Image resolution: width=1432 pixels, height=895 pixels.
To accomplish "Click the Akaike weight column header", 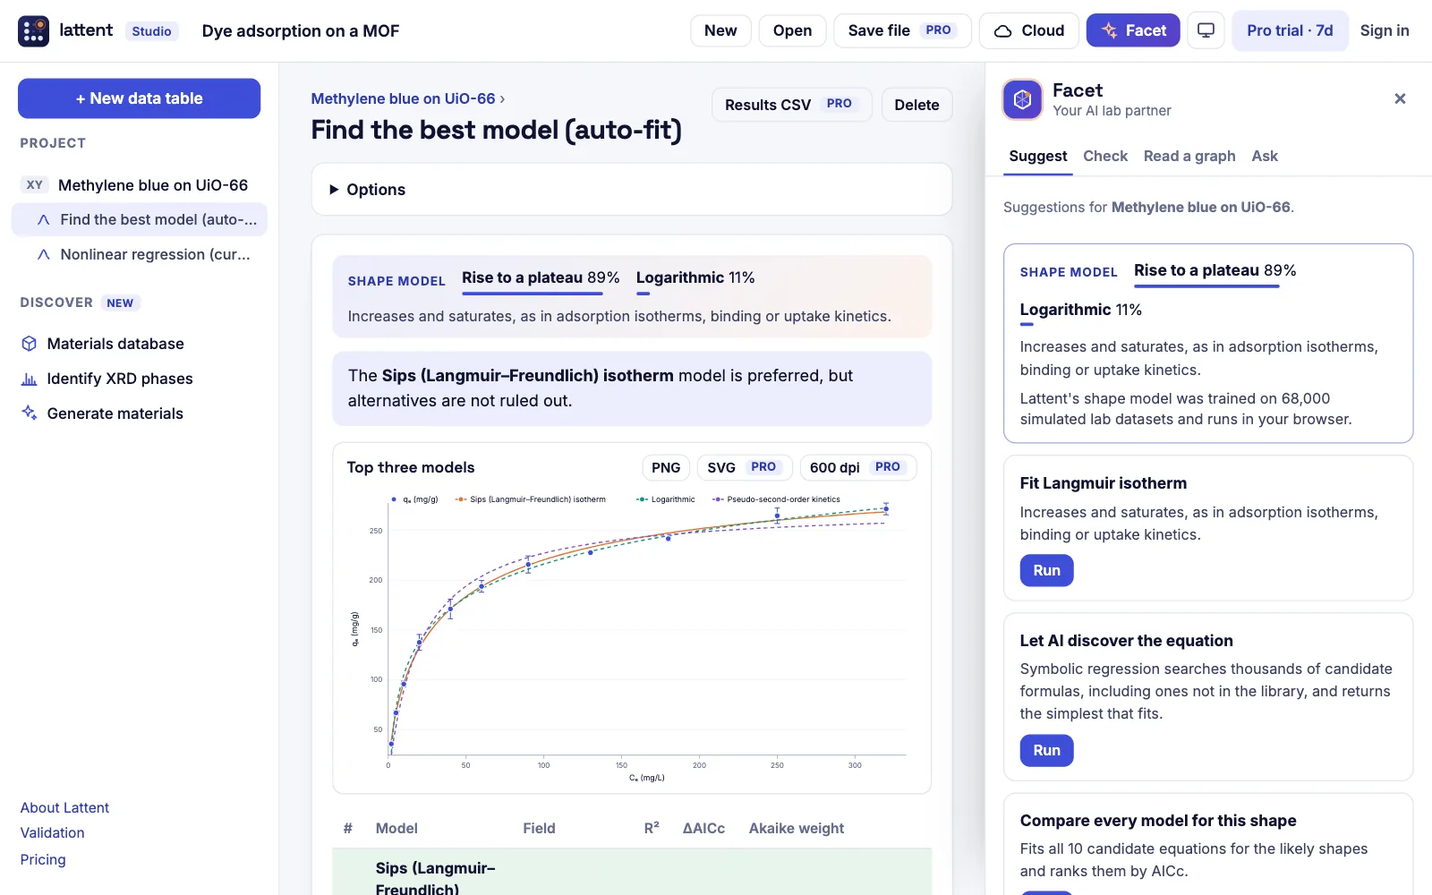I will tap(796, 829).
